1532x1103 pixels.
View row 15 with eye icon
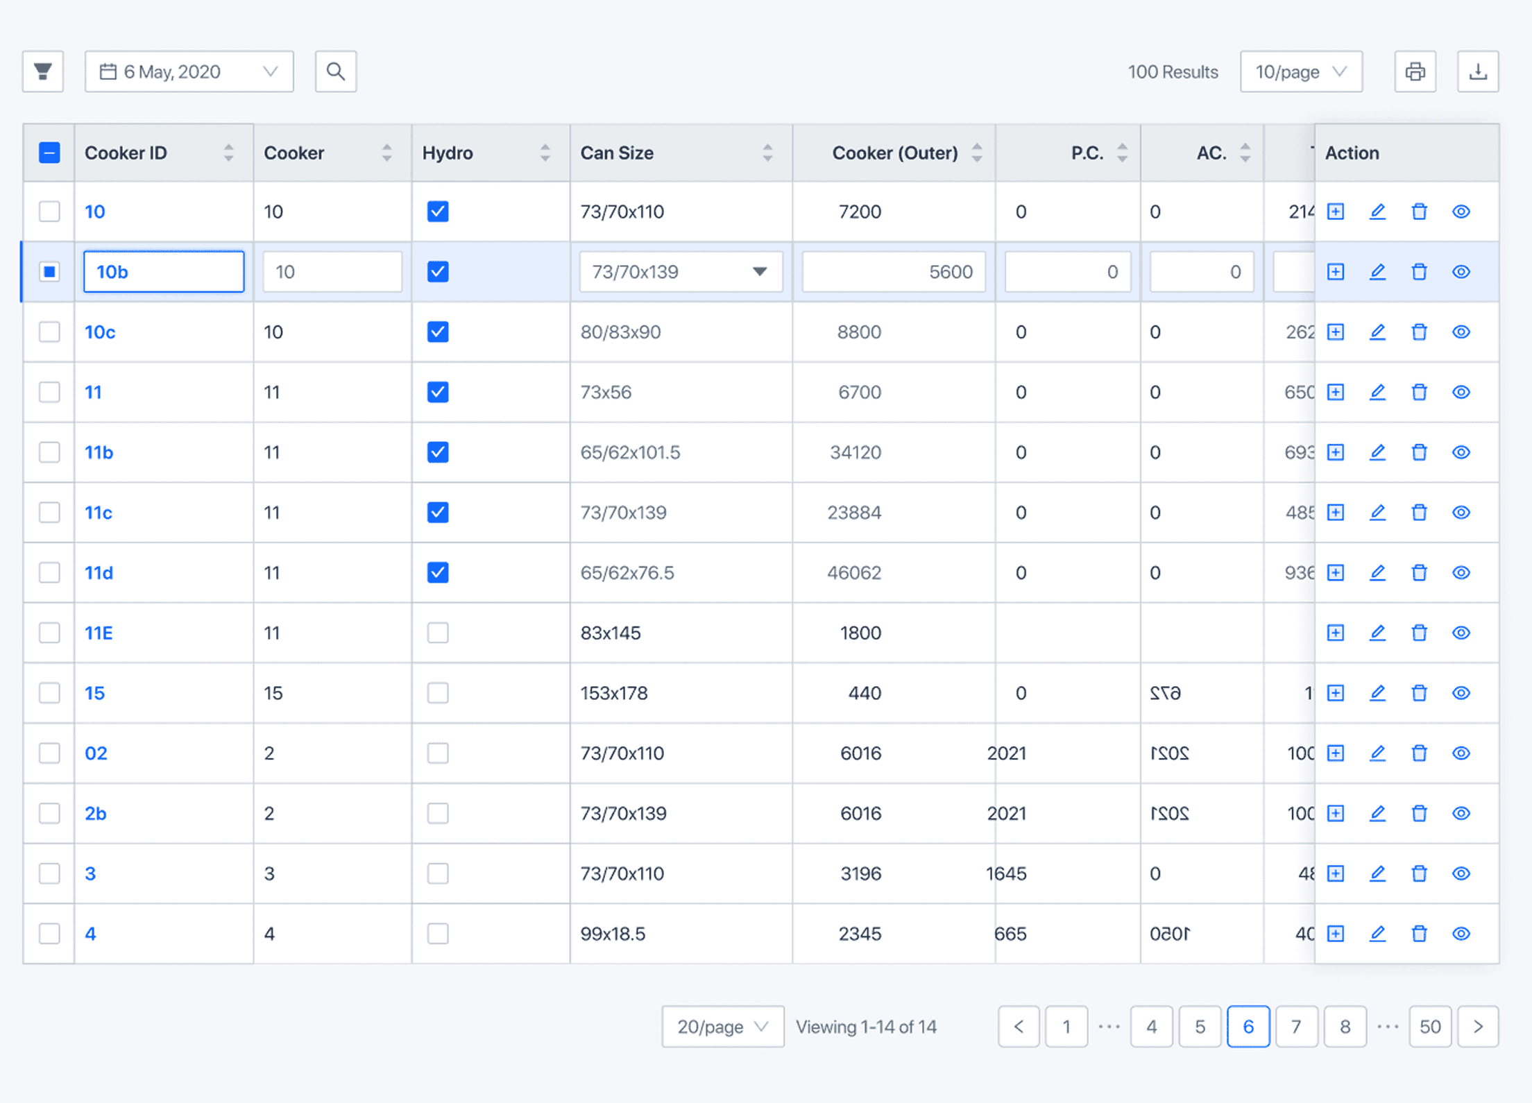[x=1461, y=693]
